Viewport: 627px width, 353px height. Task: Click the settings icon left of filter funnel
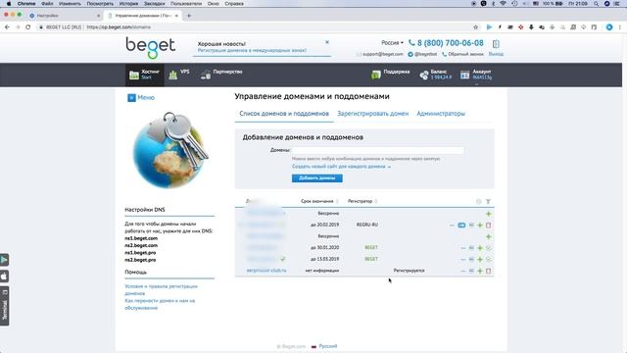tap(479, 202)
